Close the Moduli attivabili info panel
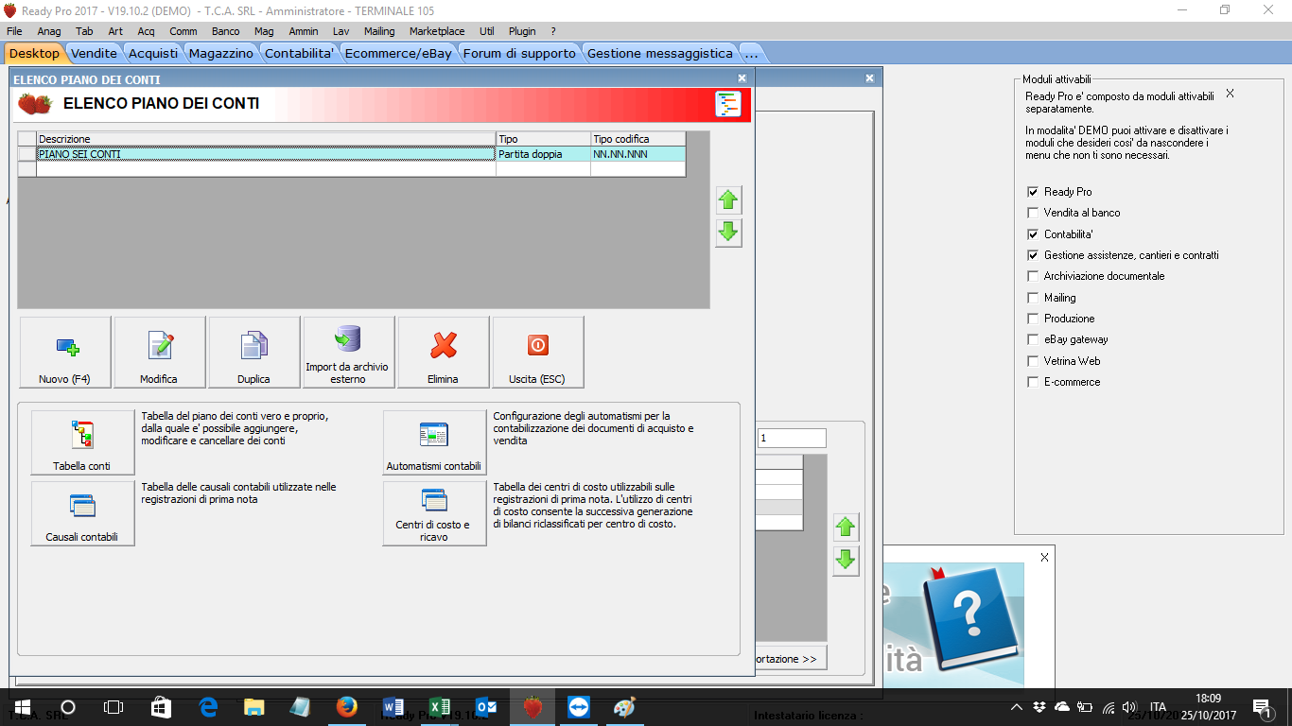This screenshot has width=1292, height=726. click(1230, 94)
